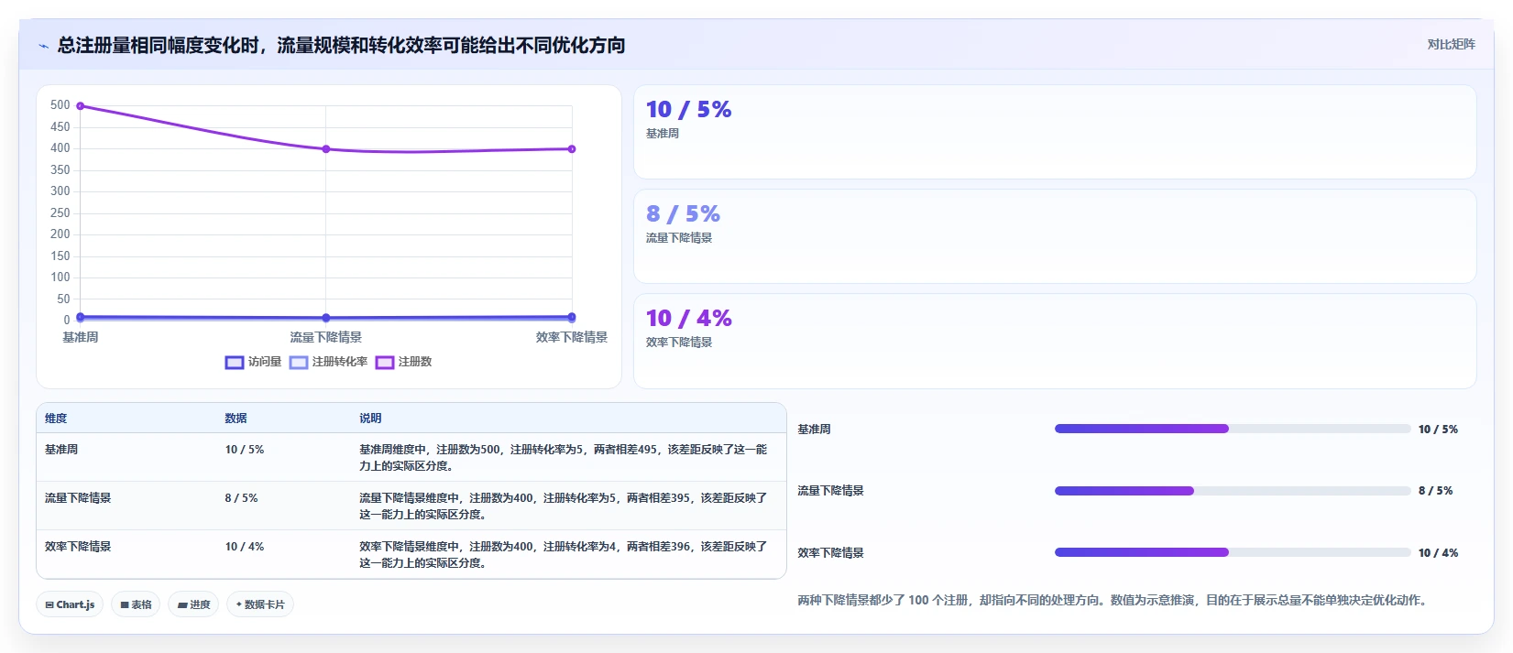This screenshot has width=1513, height=653.
Task: Click the 效率下降情景 cell in the table
Action: point(78,547)
